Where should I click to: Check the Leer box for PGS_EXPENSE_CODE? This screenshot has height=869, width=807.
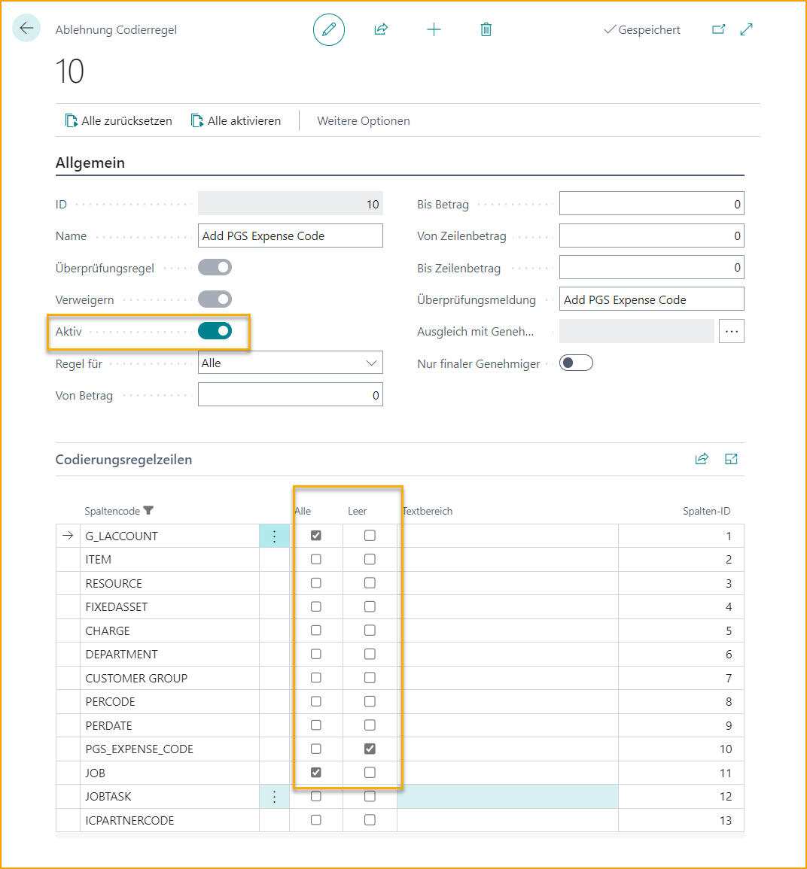370,749
